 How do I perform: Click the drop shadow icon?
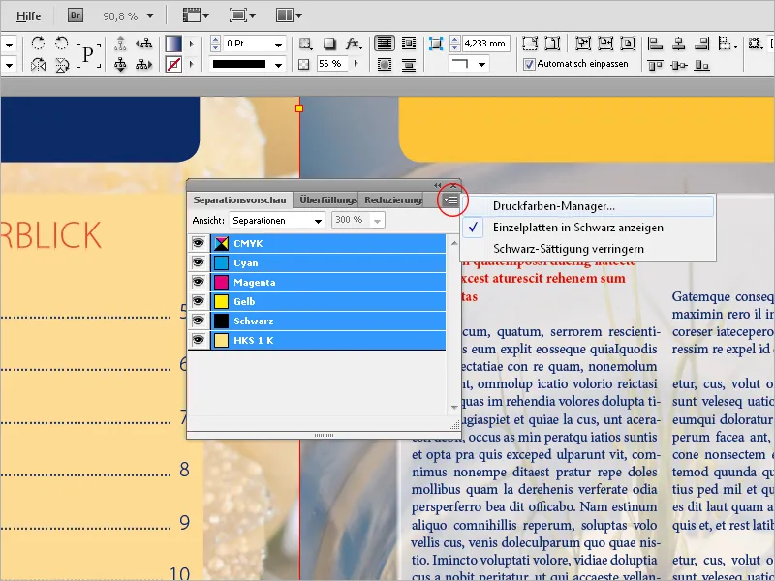331,44
